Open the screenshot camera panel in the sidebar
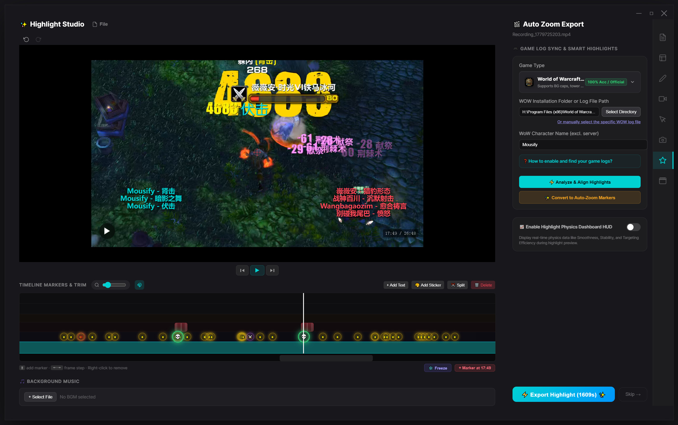Image resolution: width=678 pixels, height=425 pixels. (x=662, y=140)
